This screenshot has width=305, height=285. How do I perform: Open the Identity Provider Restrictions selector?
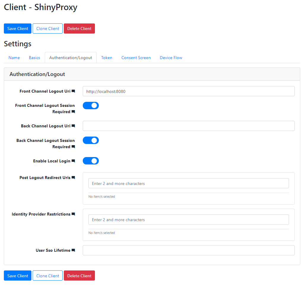click(x=188, y=220)
